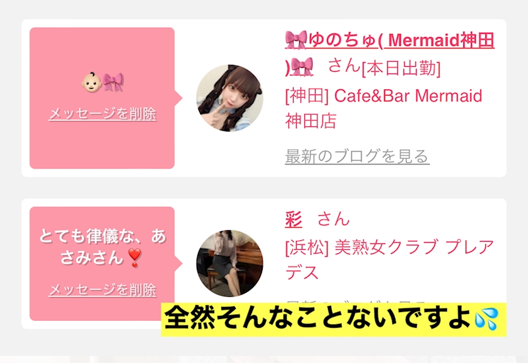Click the とても律儀な、あさみさん message text

click(102, 247)
